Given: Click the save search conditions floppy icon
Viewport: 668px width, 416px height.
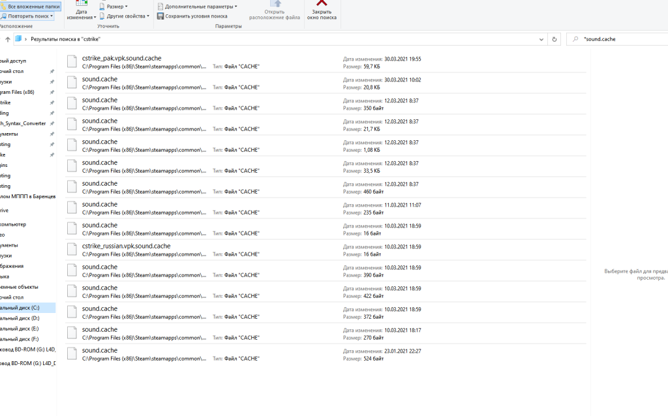Looking at the screenshot, I should (160, 16).
